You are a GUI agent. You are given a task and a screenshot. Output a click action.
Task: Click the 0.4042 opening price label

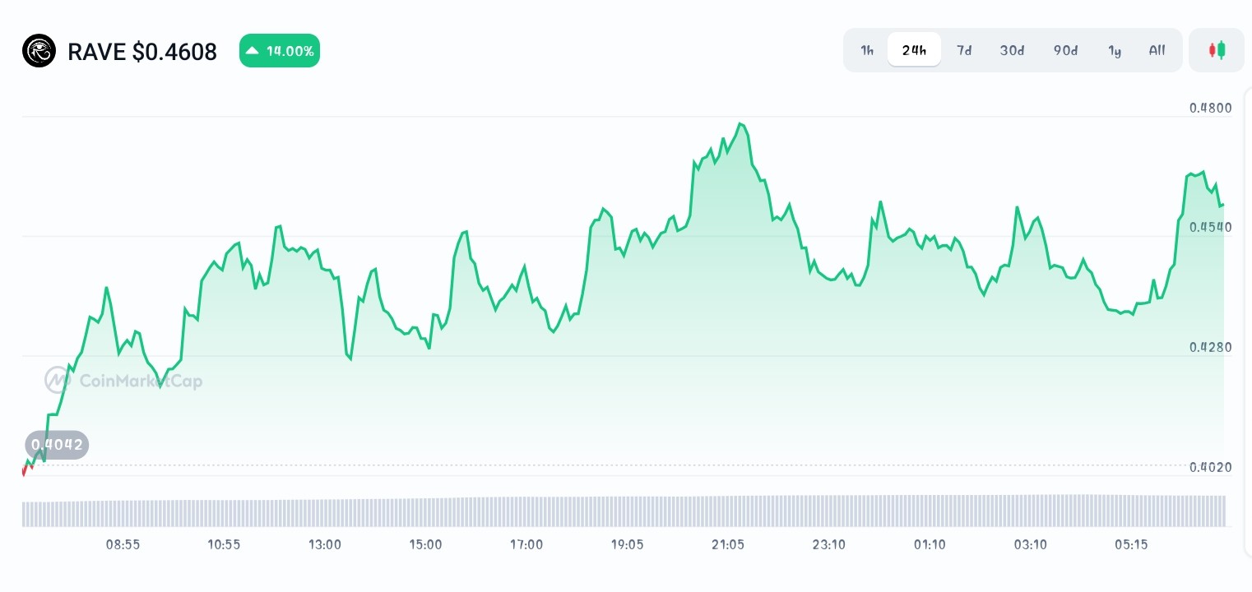click(57, 445)
